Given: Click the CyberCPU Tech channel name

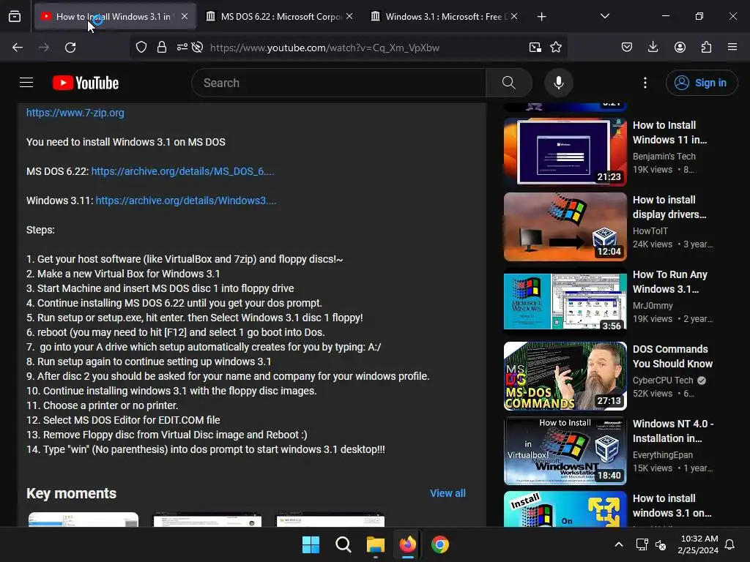Looking at the screenshot, I should 662,381.
